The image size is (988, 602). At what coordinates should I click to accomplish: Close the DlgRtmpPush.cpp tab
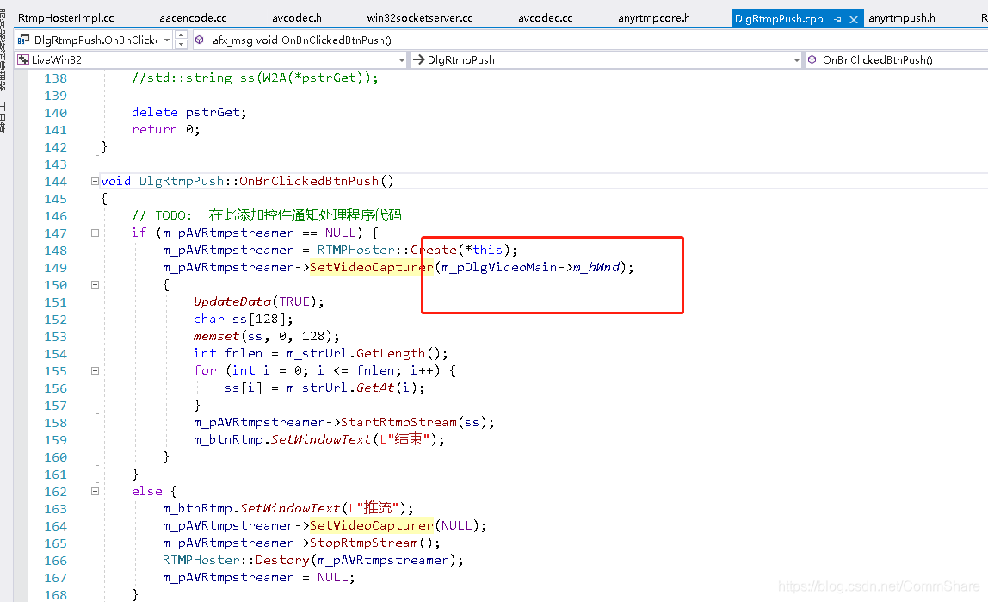[853, 20]
